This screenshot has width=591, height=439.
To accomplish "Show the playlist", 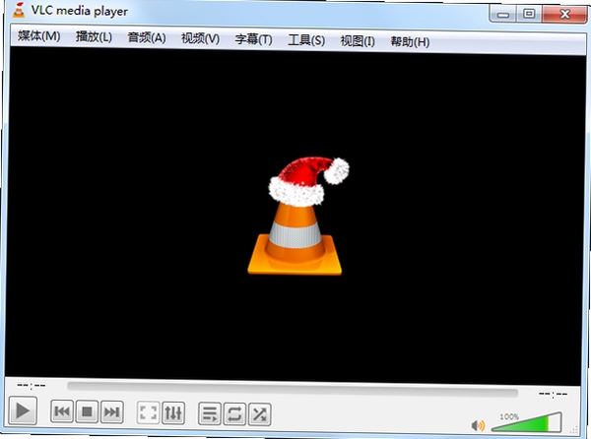I will [210, 413].
